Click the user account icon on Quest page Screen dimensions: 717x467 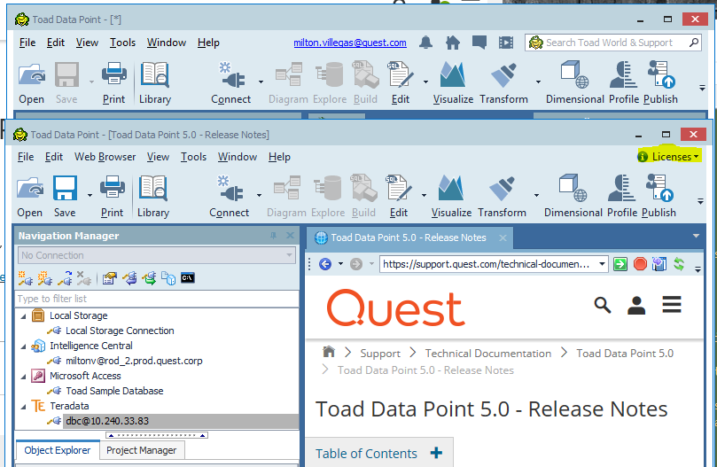click(636, 305)
